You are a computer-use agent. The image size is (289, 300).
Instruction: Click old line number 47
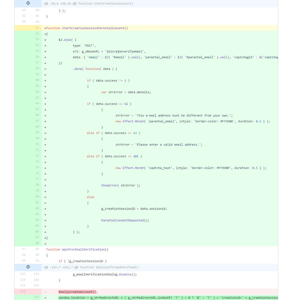click(23, 249)
